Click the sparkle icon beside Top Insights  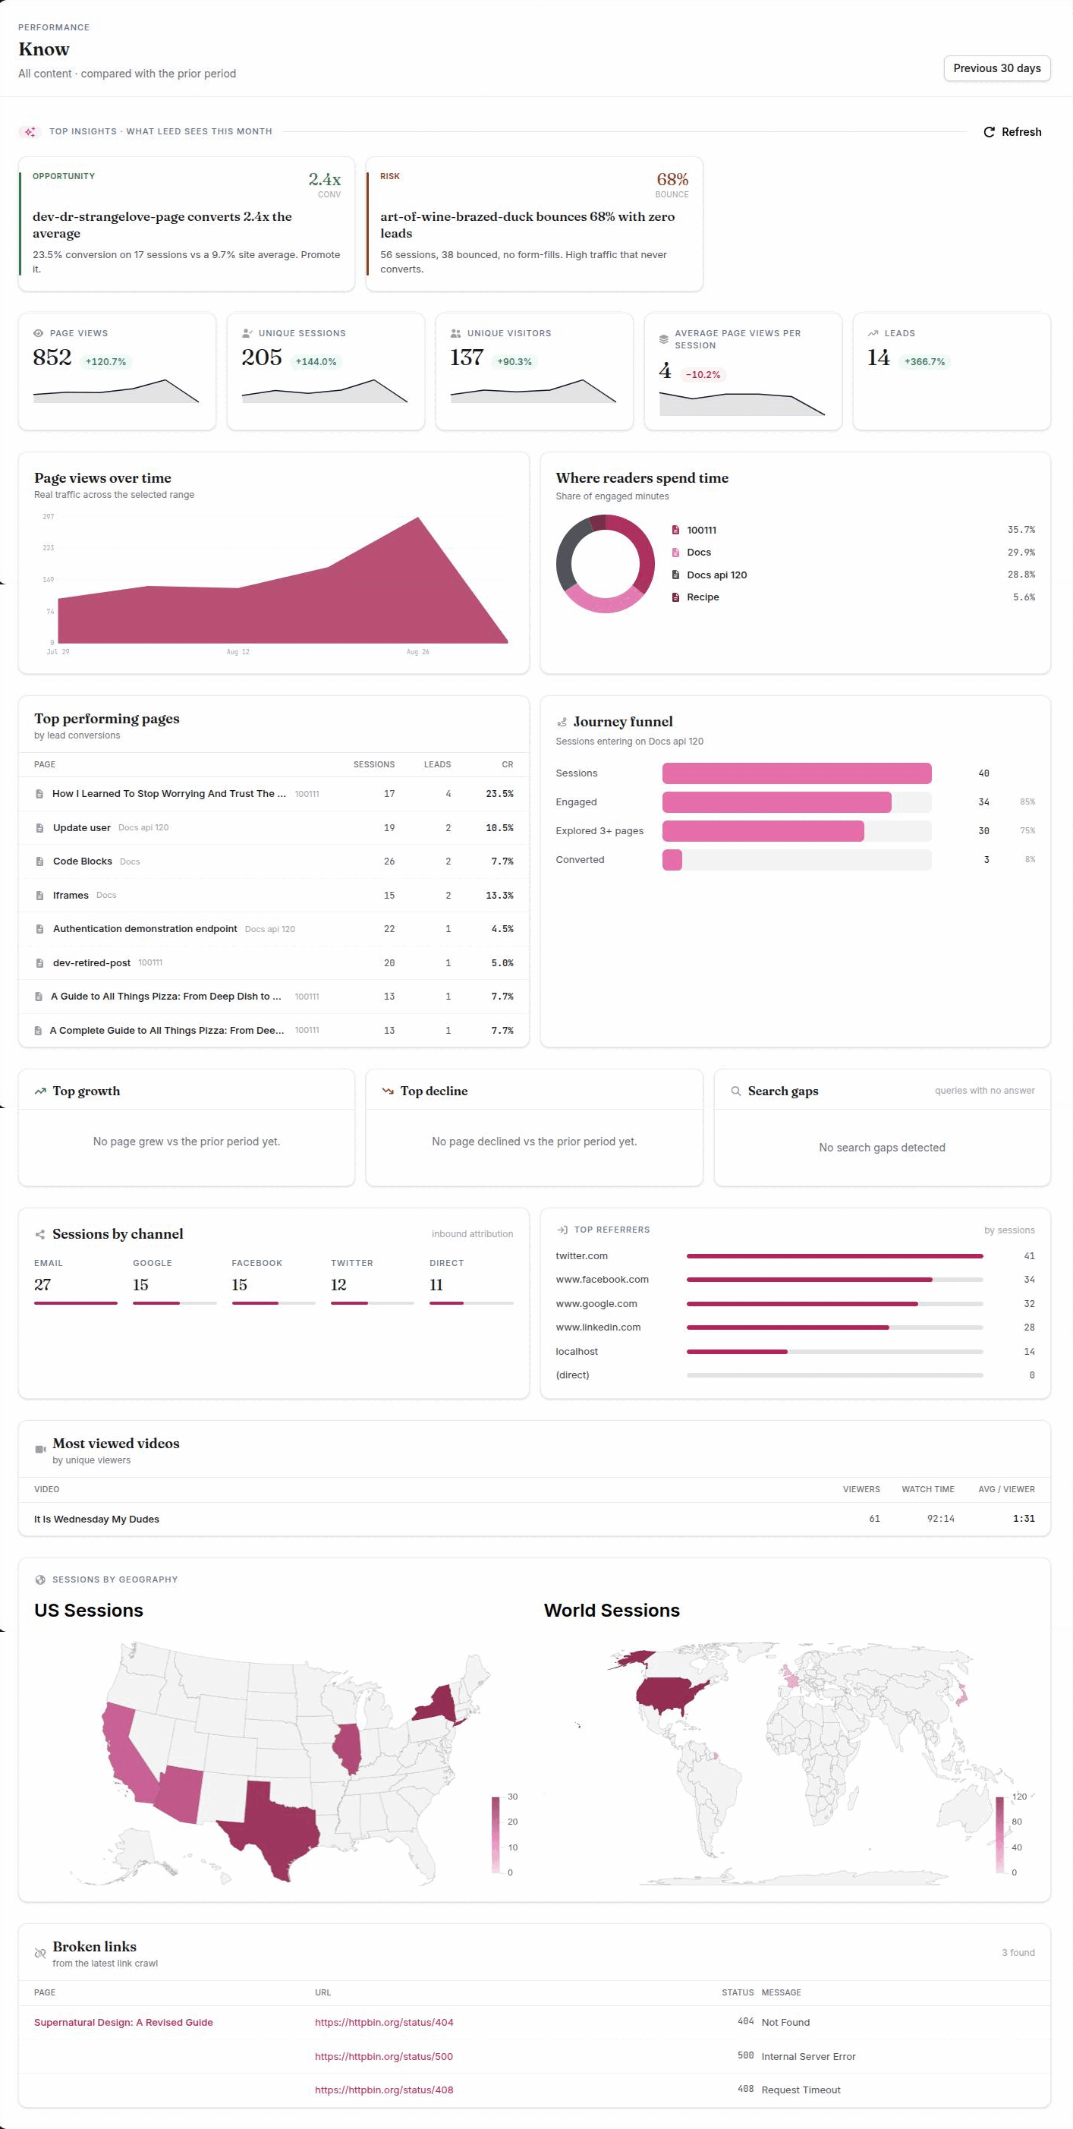(x=30, y=131)
